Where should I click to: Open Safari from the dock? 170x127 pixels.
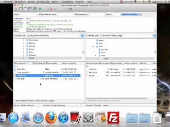[38, 118]
